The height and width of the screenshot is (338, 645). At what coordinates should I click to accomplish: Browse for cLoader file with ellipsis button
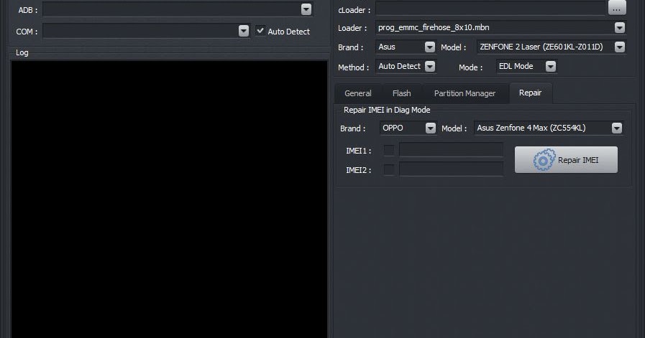617,8
